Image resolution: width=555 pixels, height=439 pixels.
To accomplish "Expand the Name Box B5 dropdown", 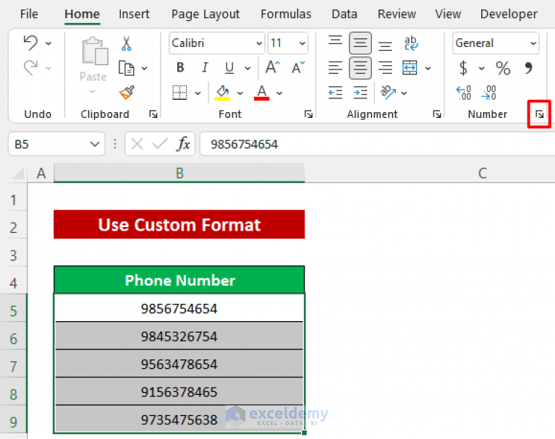I will click(95, 144).
